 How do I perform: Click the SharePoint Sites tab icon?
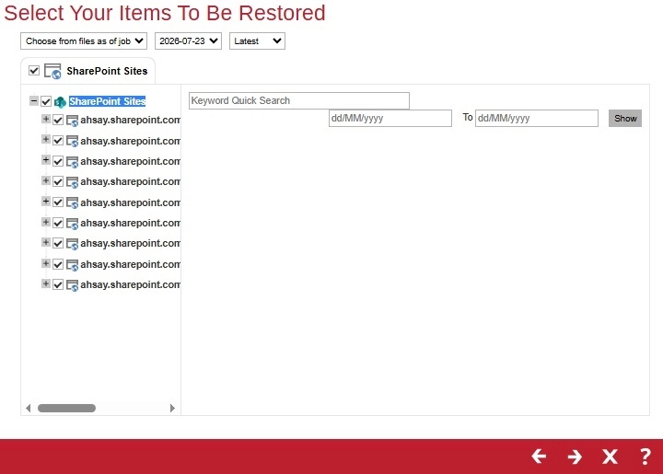pos(52,71)
